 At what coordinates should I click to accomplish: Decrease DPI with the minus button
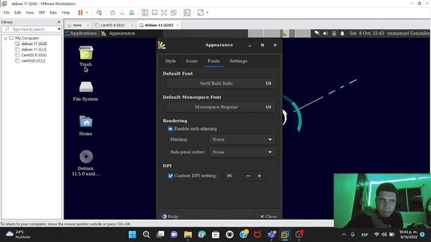click(248, 175)
